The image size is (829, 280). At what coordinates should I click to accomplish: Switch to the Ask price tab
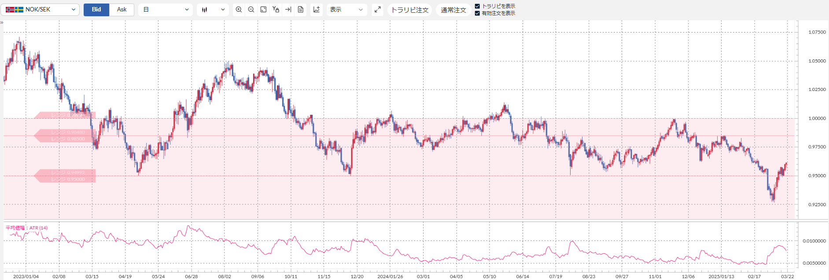tap(122, 9)
